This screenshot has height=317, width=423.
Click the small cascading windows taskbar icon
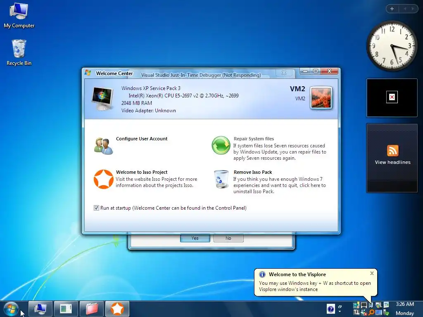pyautogui.click(x=340, y=307)
